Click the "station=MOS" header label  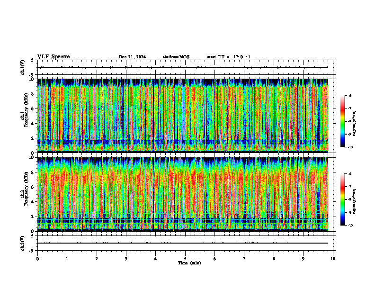coord(176,57)
